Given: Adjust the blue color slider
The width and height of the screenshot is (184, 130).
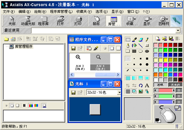Looking at the screenshot, I should [x=164, y=102].
